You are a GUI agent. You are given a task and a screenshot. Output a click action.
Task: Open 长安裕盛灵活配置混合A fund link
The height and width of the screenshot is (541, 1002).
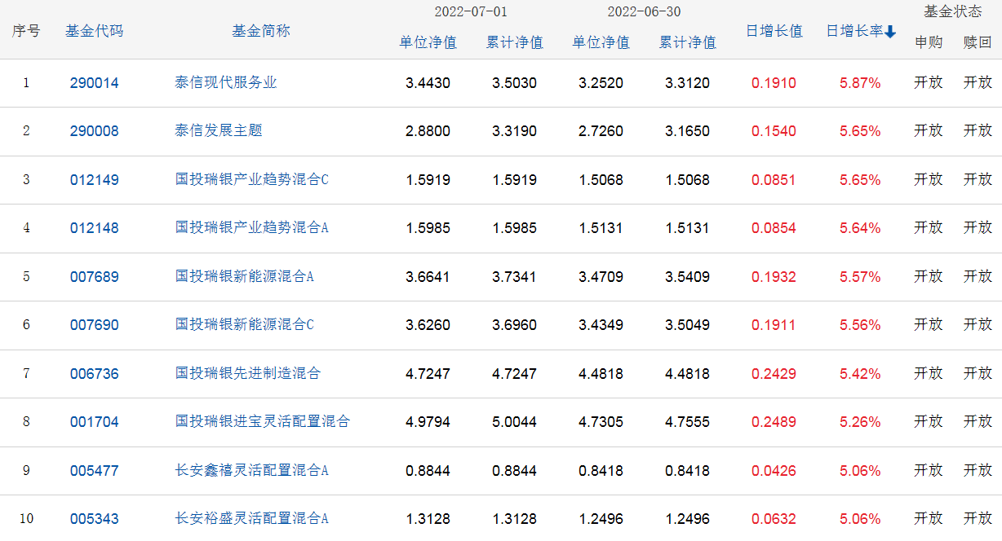pos(251,518)
